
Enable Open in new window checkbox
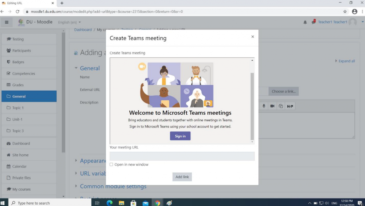click(x=112, y=165)
